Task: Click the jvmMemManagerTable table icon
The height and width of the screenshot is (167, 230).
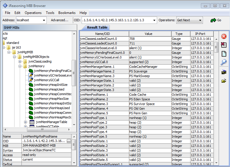Action: point(32,122)
